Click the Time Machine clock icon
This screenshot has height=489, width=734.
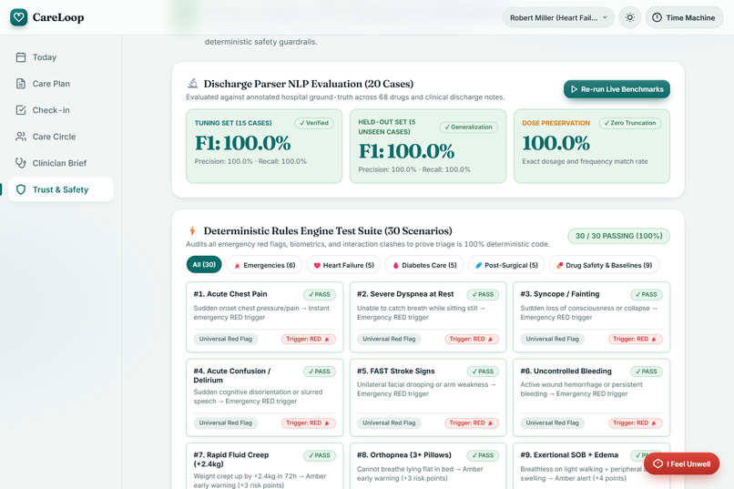click(657, 17)
